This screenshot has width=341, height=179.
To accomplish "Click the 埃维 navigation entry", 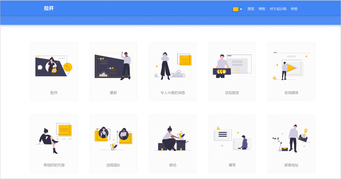I will coord(294,9).
